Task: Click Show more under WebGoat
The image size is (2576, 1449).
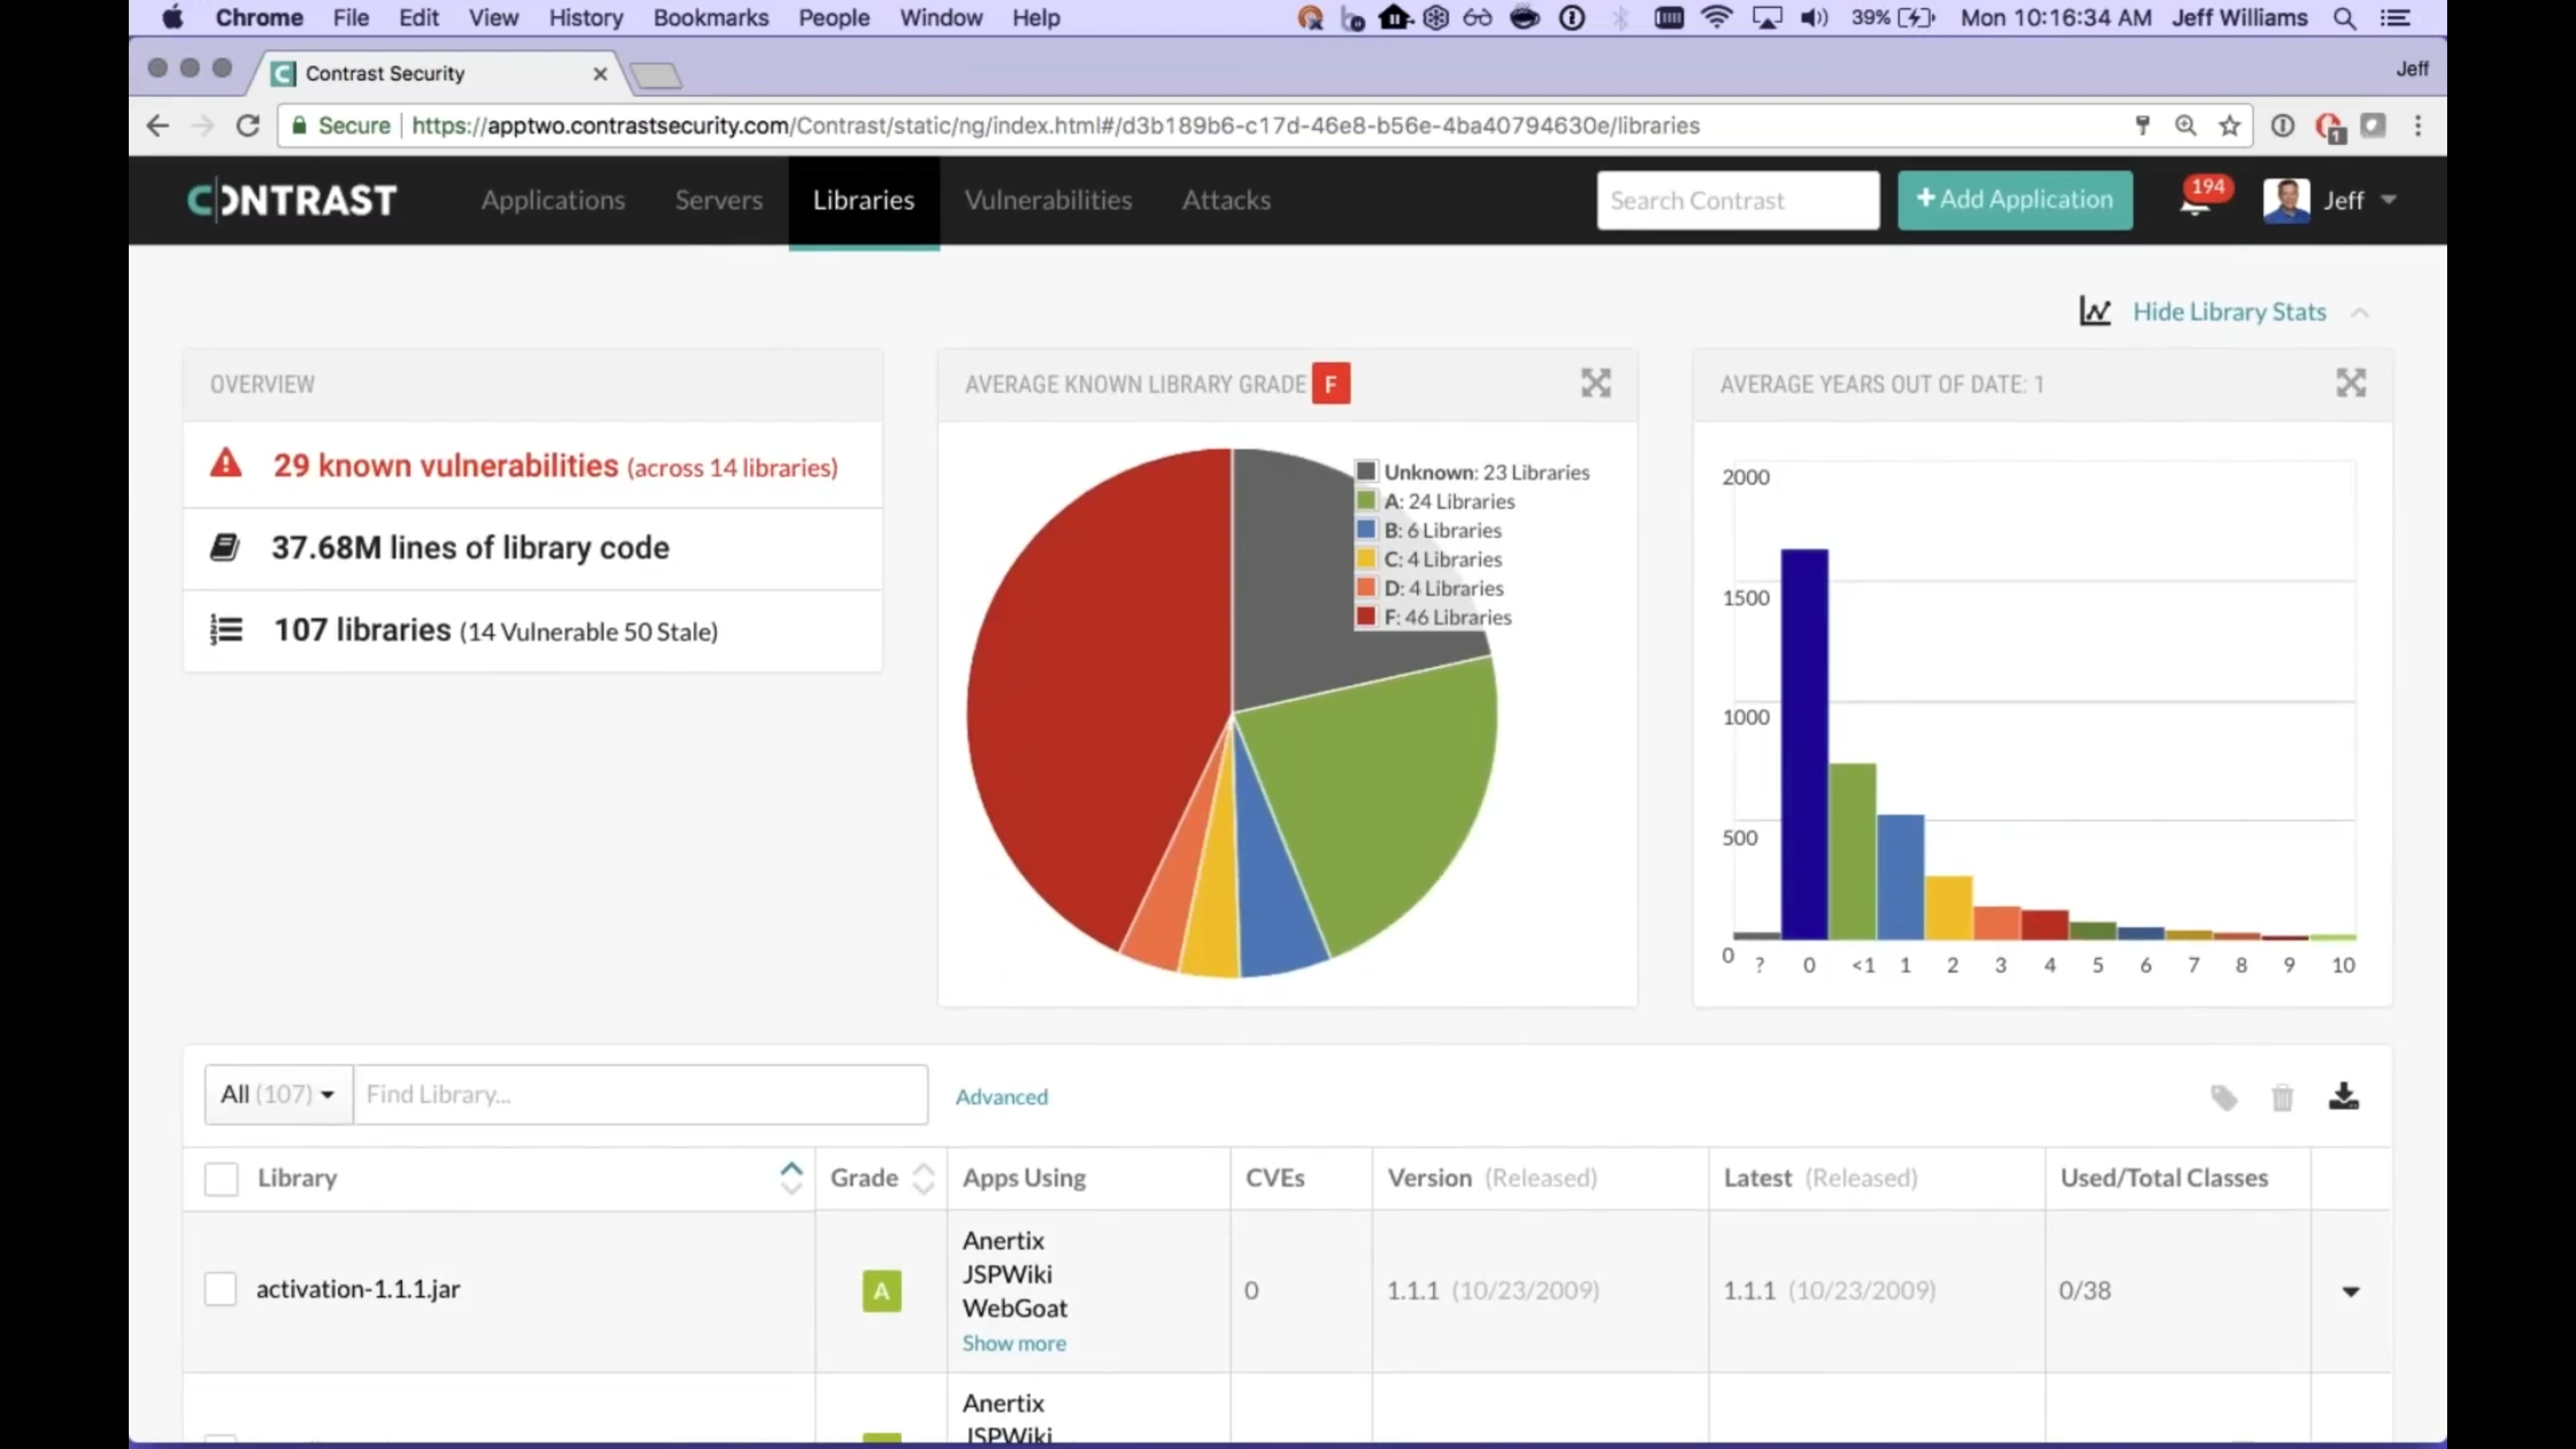Action: [x=1014, y=1343]
